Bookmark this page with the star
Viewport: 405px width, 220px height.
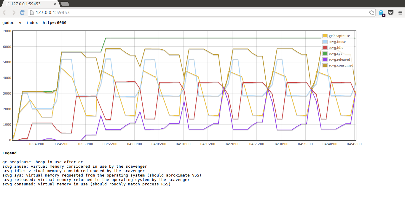pos(371,12)
